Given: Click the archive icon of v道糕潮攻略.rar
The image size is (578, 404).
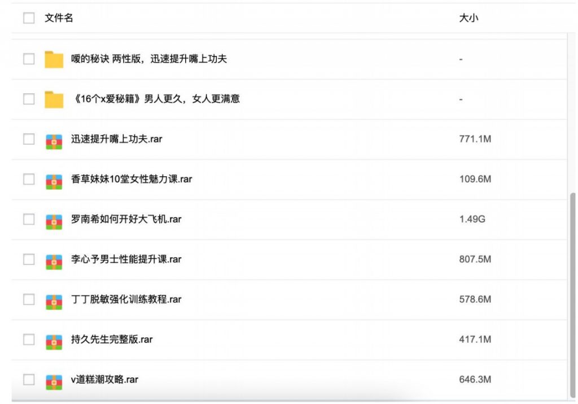Looking at the screenshot, I should (54, 382).
